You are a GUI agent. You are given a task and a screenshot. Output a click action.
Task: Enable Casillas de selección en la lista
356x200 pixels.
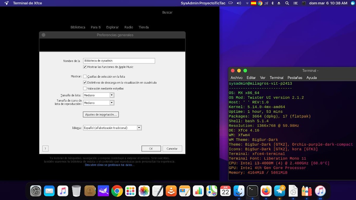coord(85,76)
